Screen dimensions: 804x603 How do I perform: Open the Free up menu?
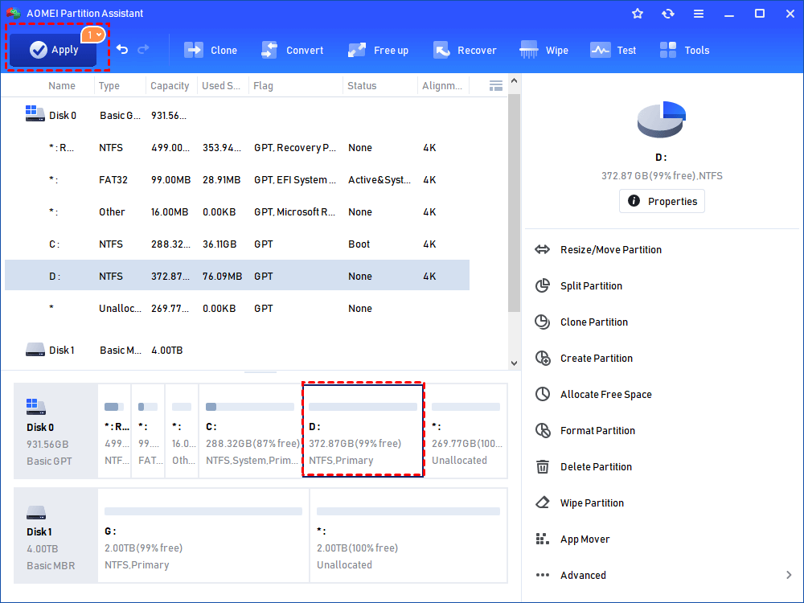pos(378,50)
